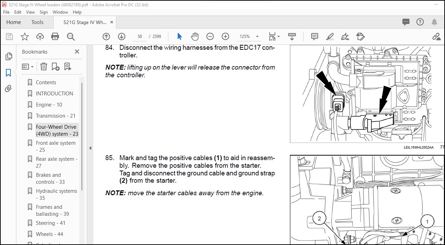This screenshot has height=245, width=445.
Task: Upload file to cloud icon
Action: click(40, 37)
